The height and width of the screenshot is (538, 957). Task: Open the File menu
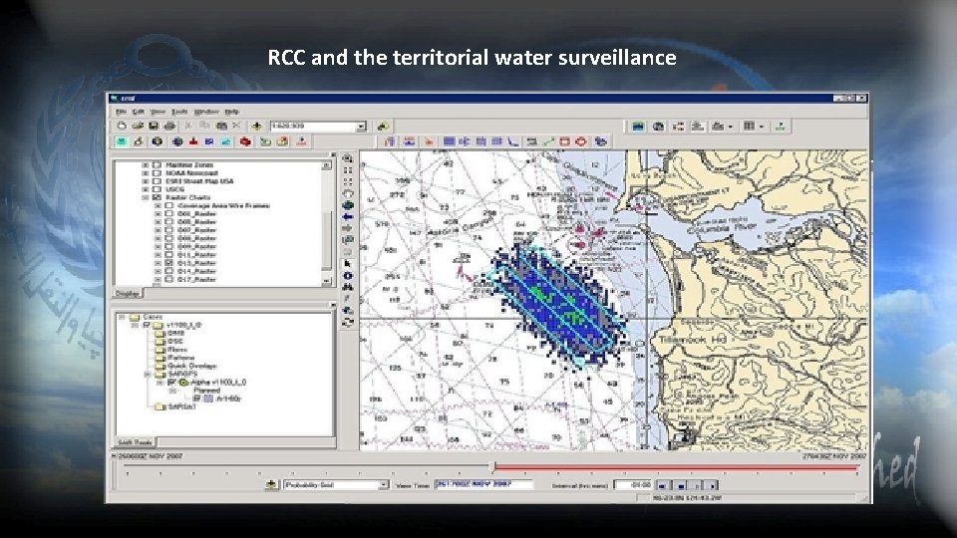point(121,113)
